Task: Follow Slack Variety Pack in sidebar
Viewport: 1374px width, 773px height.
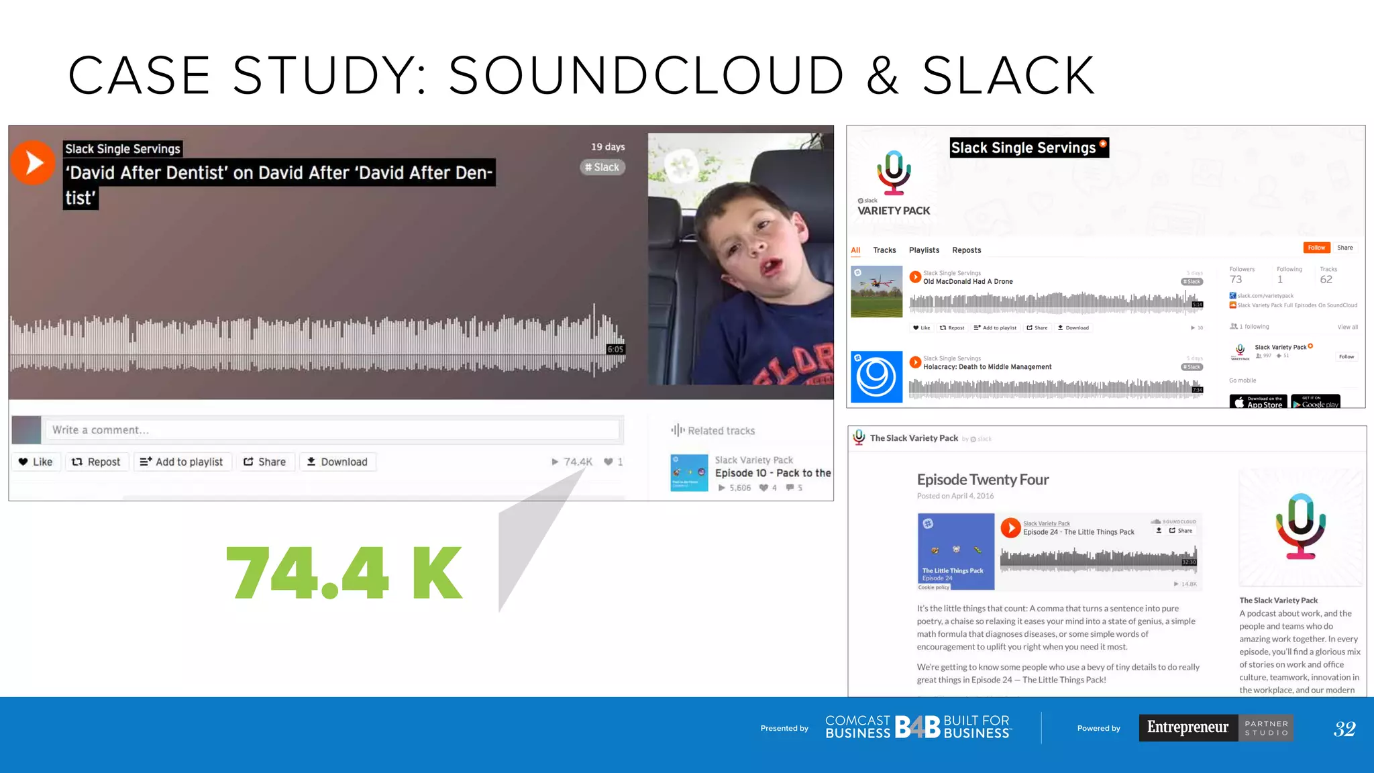Action: pyautogui.click(x=1346, y=357)
